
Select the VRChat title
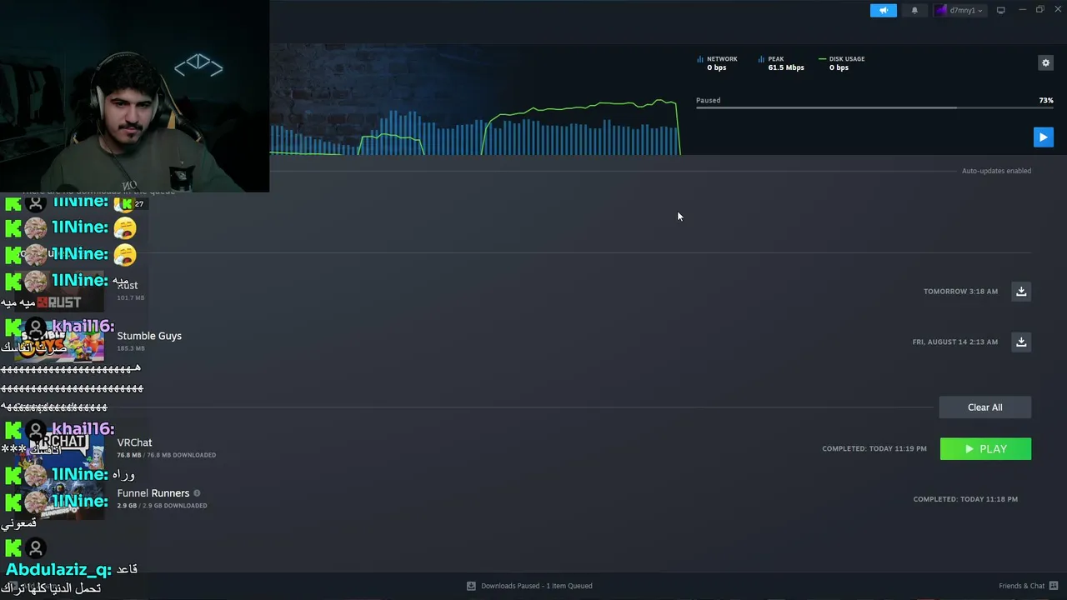134,442
